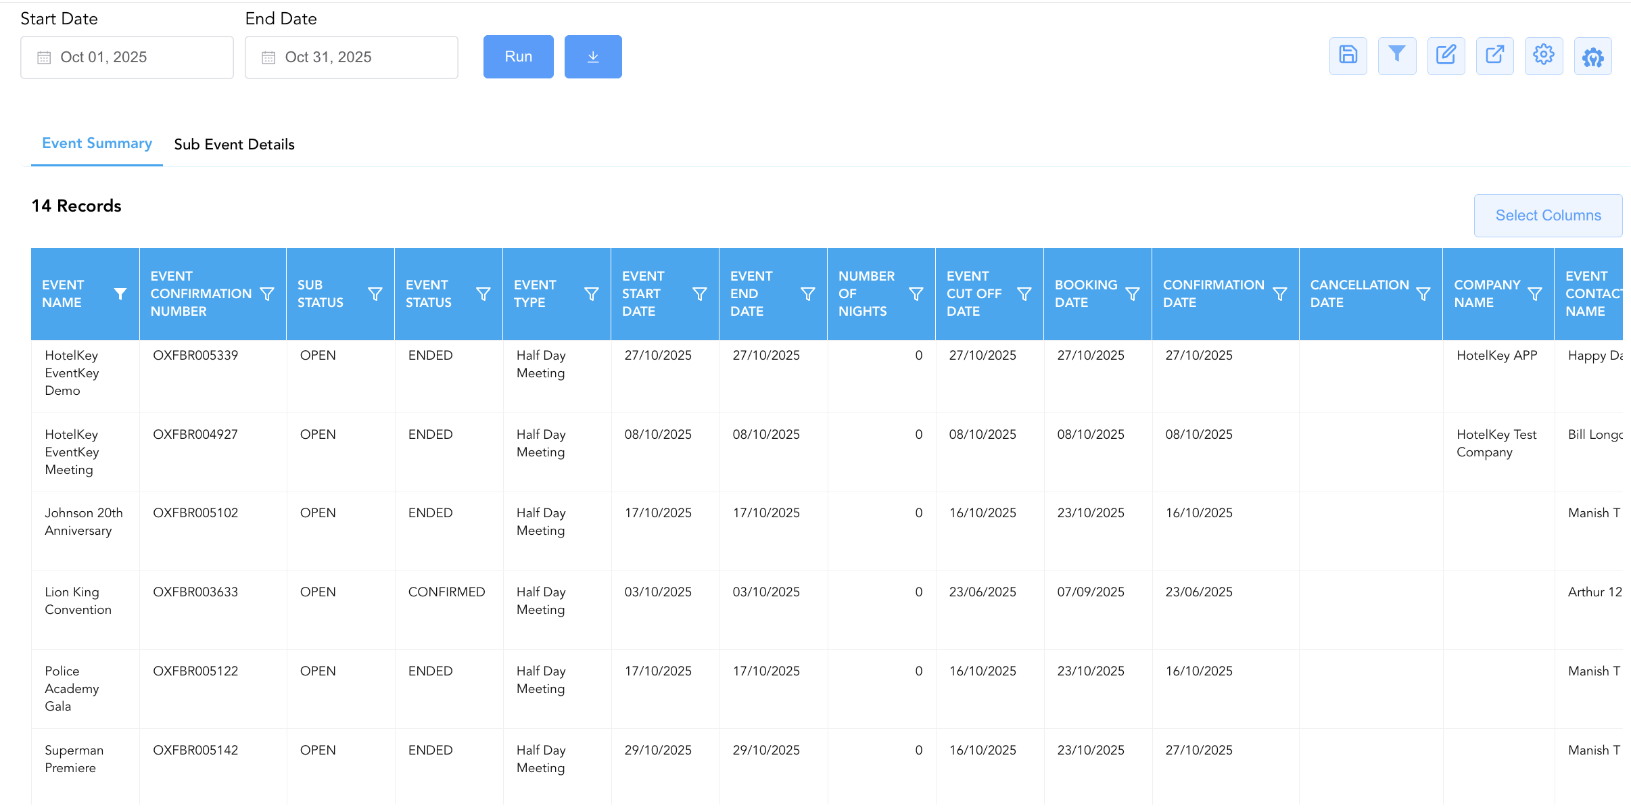The image size is (1631, 810).
Task: Filter the Event Cut Off Date column
Action: [1024, 293]
